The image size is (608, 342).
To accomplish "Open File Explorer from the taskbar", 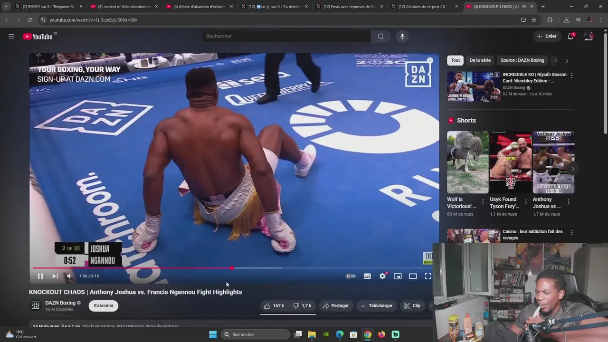I will click(312, 334).
